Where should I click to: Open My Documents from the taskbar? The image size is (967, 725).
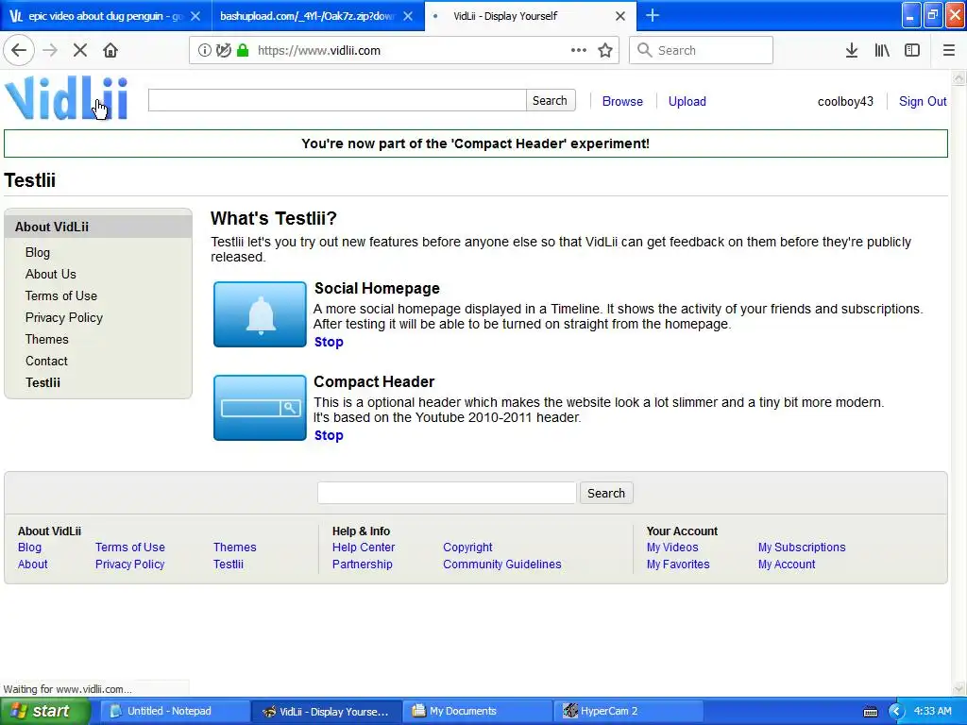click(x=479, y=711)
